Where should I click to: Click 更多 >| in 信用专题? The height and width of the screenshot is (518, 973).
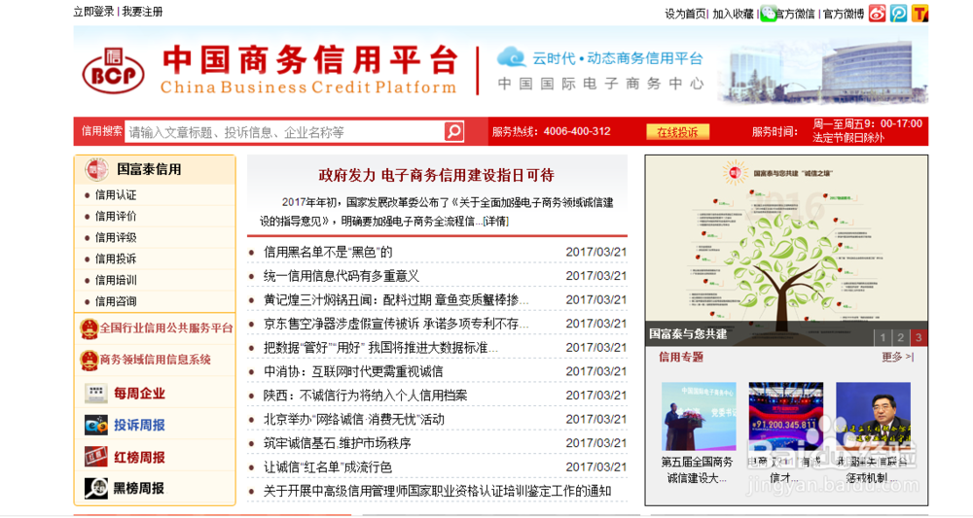(898, 357)
